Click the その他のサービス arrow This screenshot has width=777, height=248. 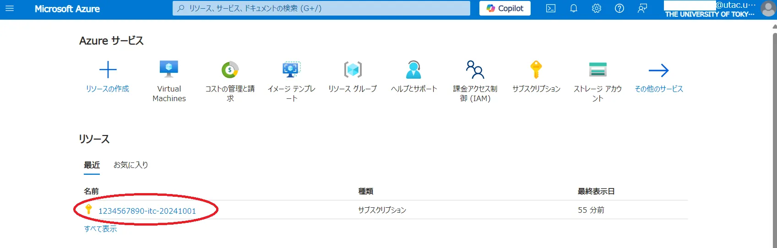click(658, 70)
